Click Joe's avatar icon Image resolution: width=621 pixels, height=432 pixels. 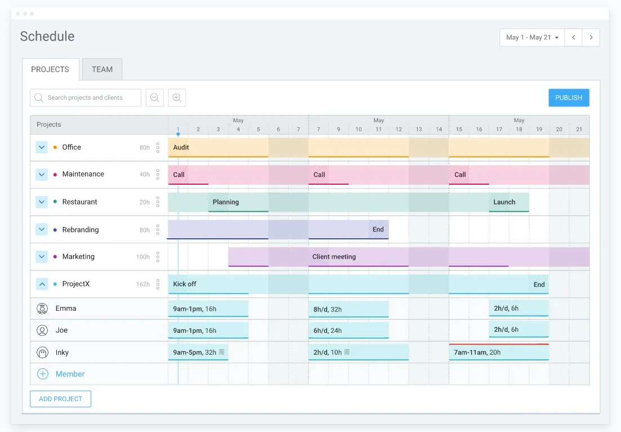tap(42, 330)
